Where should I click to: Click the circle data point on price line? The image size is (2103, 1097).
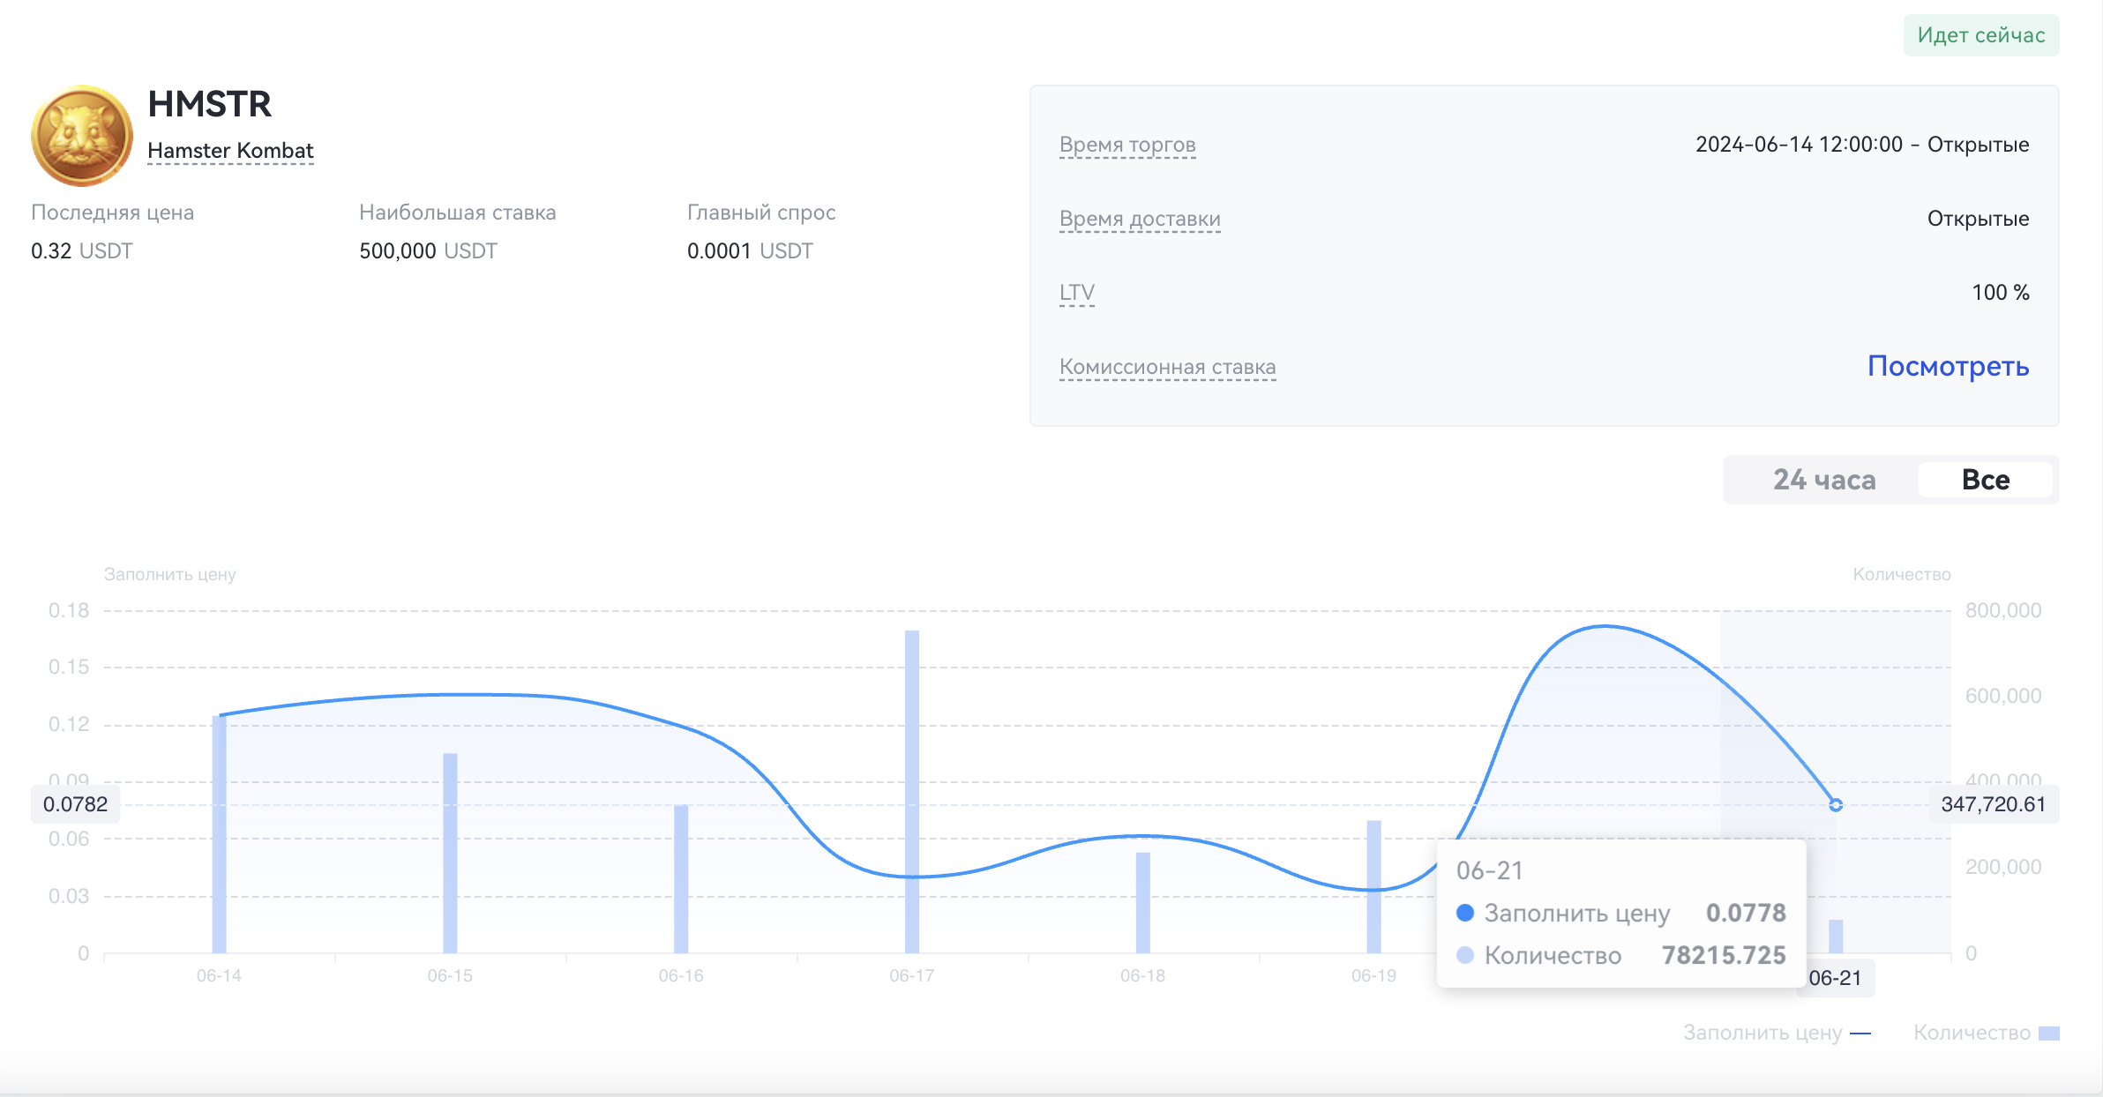1836,805
